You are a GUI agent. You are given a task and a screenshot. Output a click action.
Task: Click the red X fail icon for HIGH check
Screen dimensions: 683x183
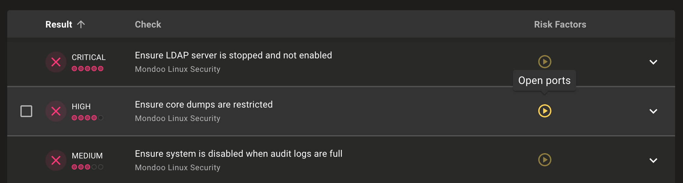[56, 111]
